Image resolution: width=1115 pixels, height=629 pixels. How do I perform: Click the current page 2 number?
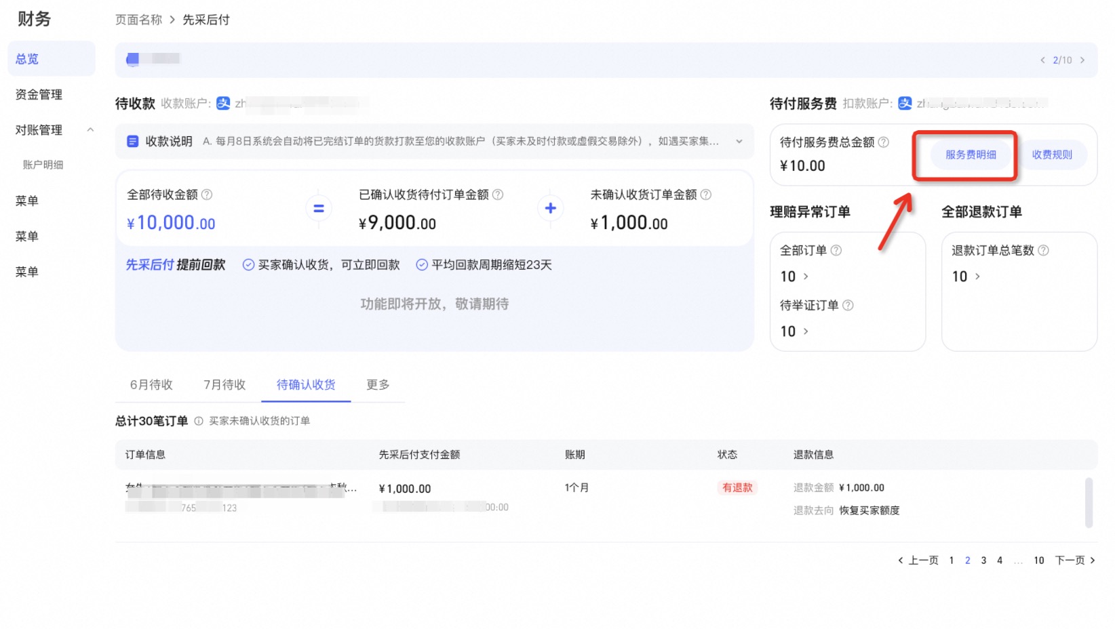(x=968, y=560)
